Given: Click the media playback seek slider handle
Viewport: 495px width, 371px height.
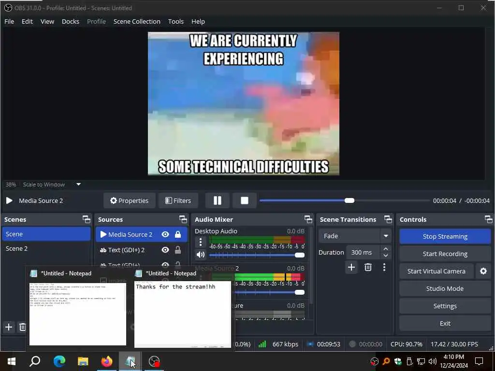Looking at the screenshot, I should (x=349, y=200).
